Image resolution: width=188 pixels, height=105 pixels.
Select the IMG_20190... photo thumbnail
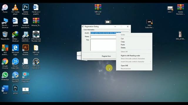coord(180,34)
